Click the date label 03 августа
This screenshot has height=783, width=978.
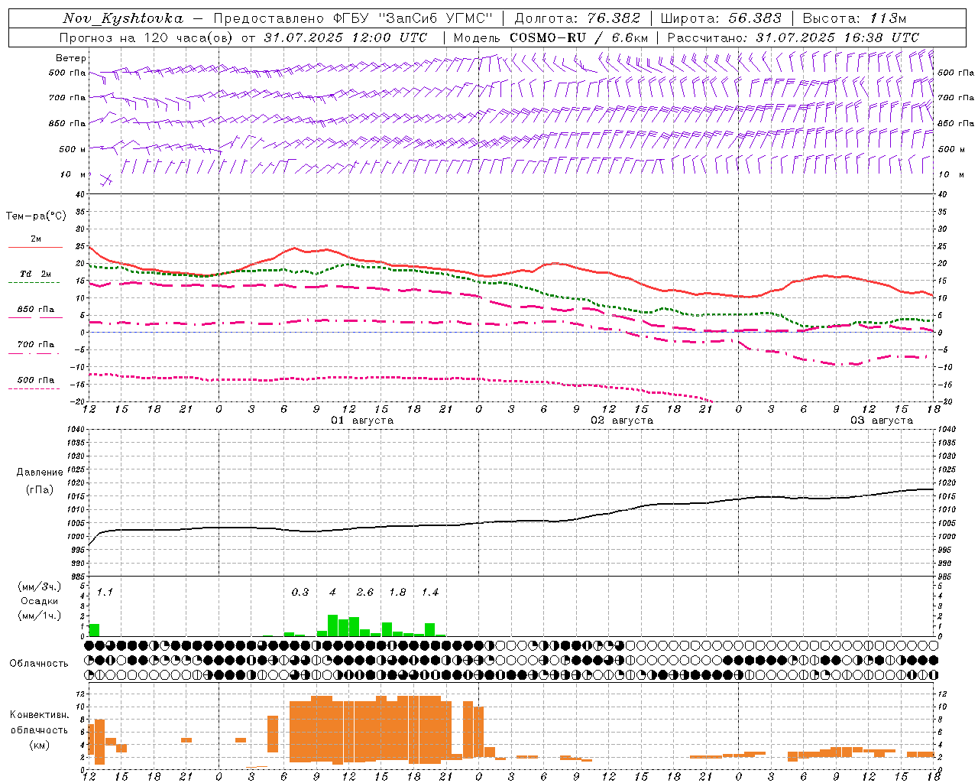point(882,421)
